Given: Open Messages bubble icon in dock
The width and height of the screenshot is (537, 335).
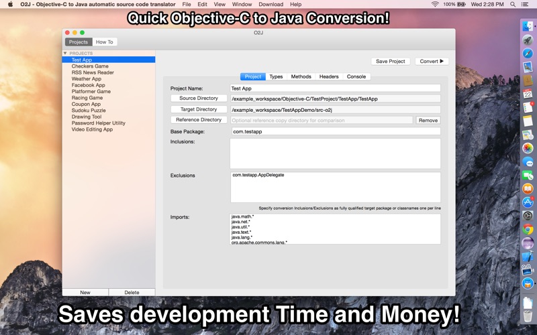Looking at the screenshot, I should [528, 161].
